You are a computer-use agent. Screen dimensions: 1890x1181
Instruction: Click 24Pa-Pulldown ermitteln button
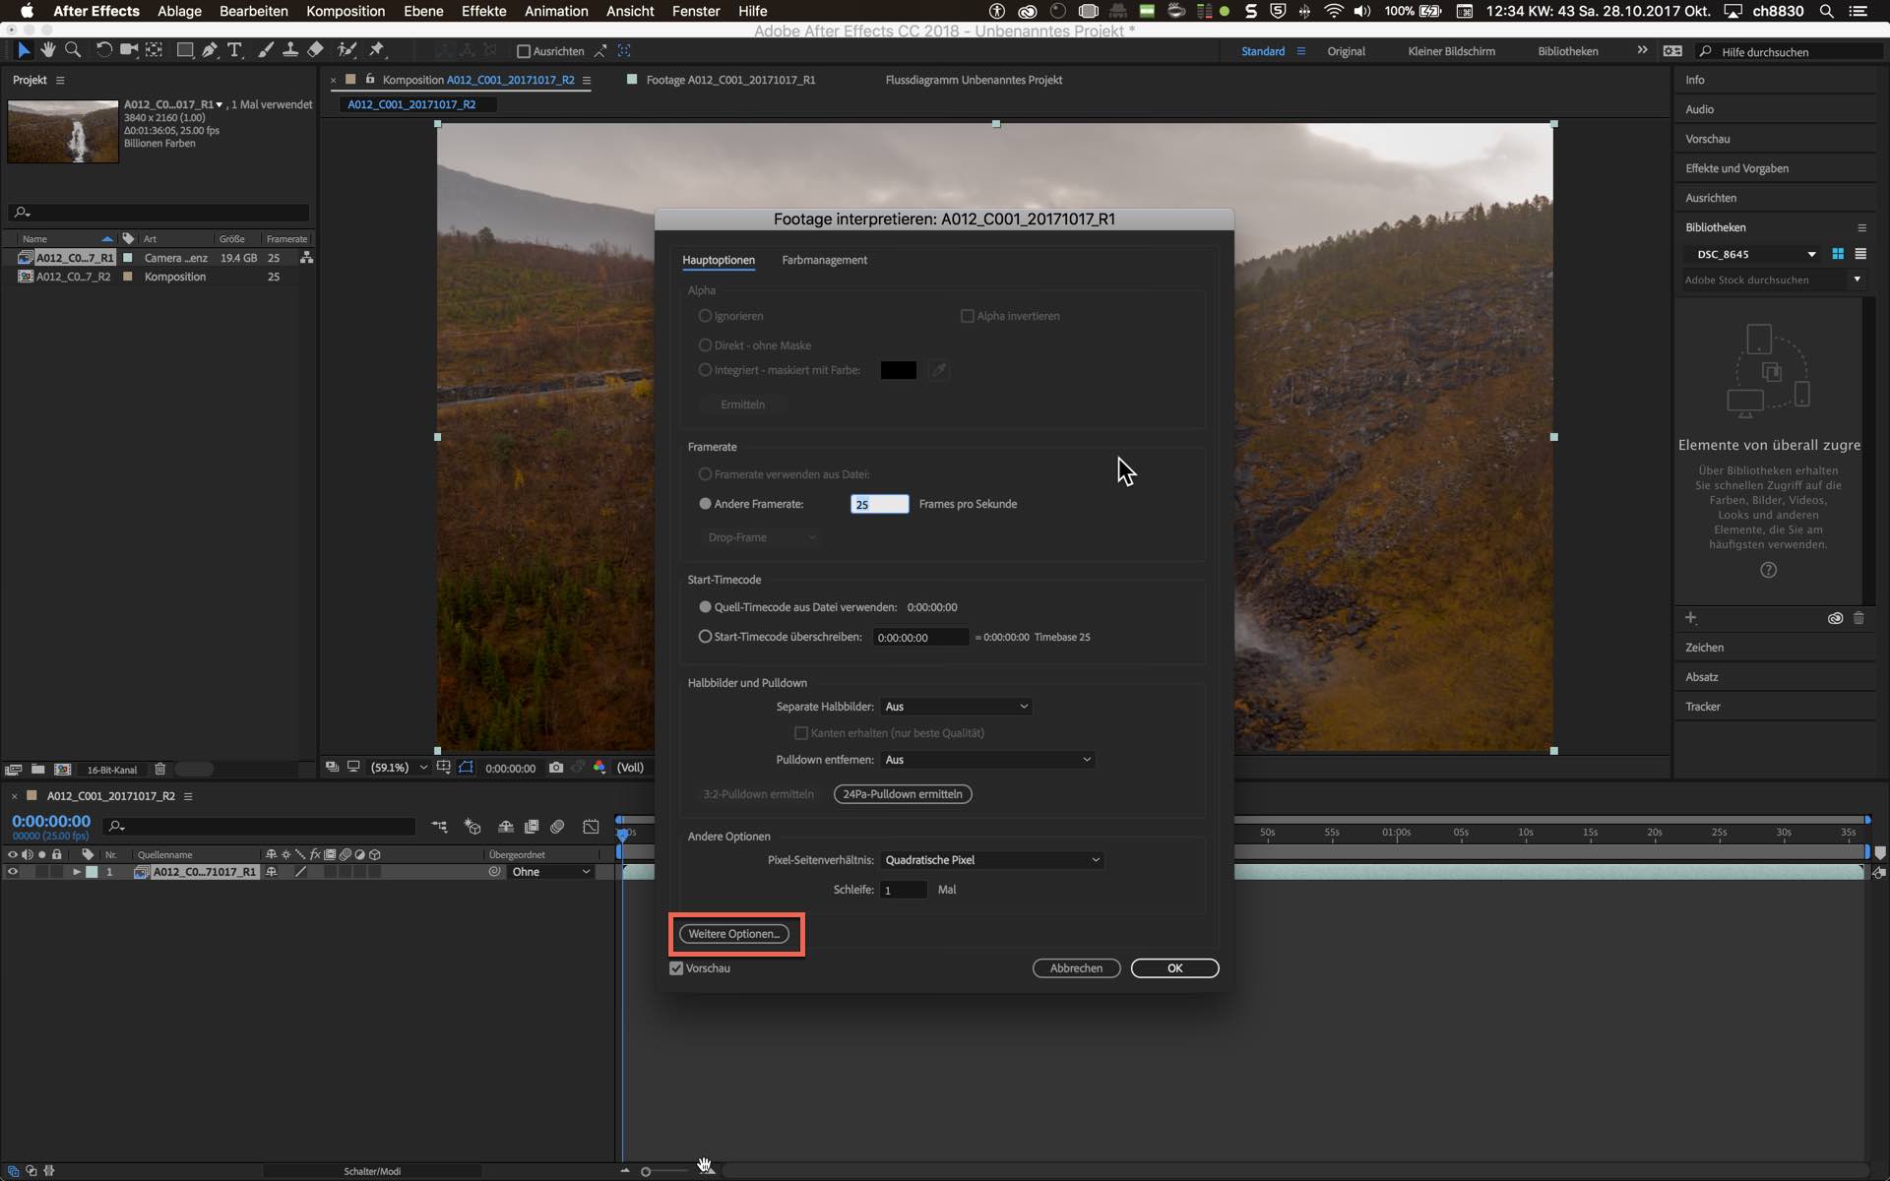pyautogui.click(x=903, y=794)
